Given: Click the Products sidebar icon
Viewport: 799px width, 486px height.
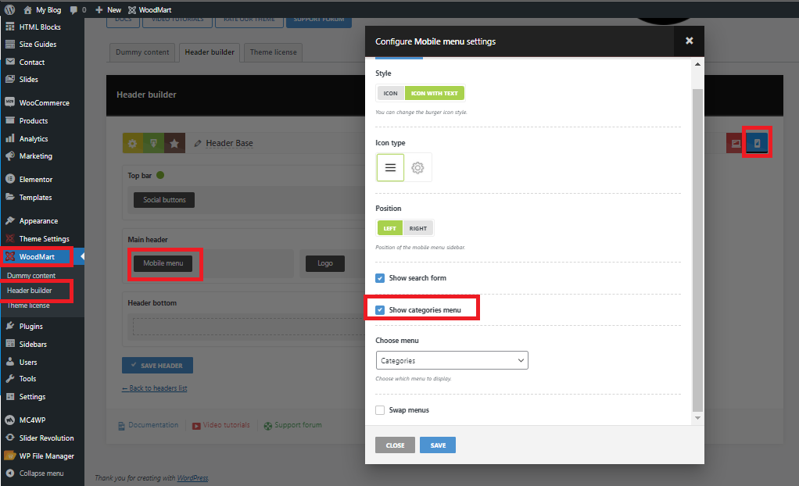Looking at the screenshot, I should 9,120.
